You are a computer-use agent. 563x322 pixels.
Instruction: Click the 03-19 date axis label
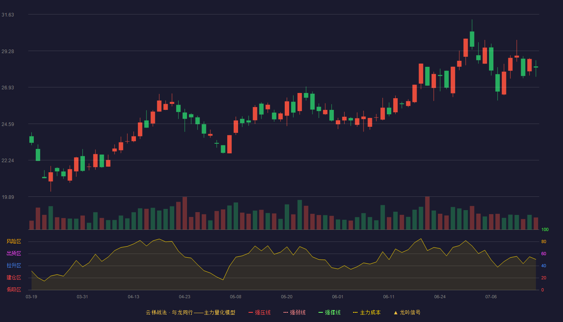31,297
